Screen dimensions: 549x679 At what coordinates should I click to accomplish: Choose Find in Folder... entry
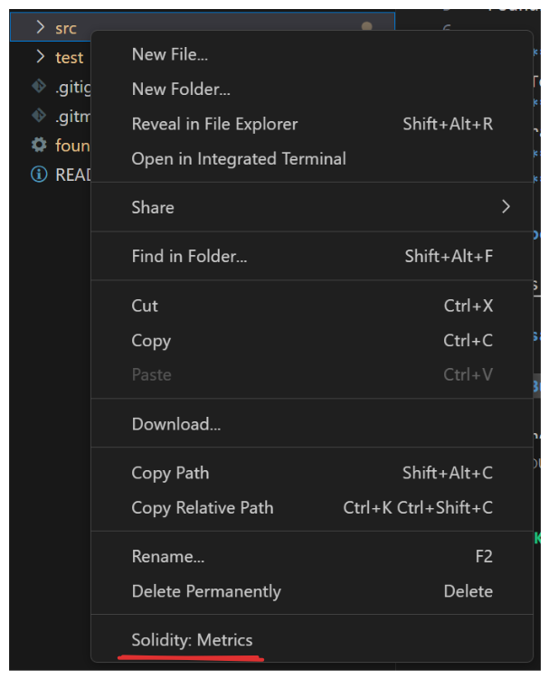pos(189,257)
